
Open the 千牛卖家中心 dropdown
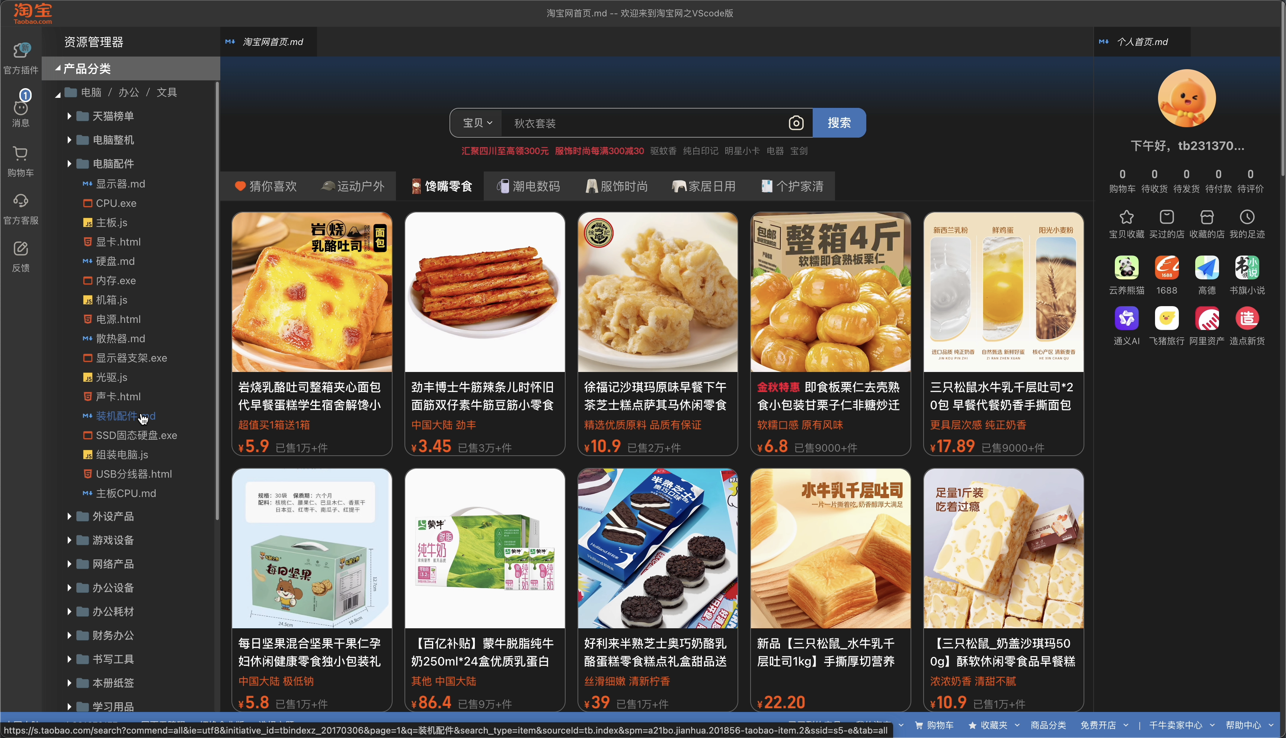1181,725
